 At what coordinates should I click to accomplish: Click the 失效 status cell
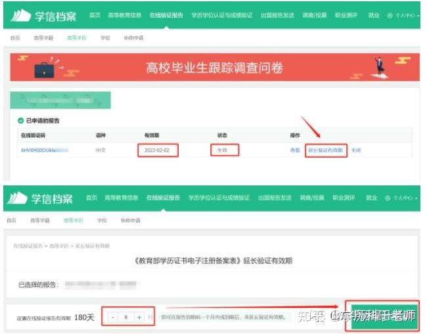pos(222,150)
